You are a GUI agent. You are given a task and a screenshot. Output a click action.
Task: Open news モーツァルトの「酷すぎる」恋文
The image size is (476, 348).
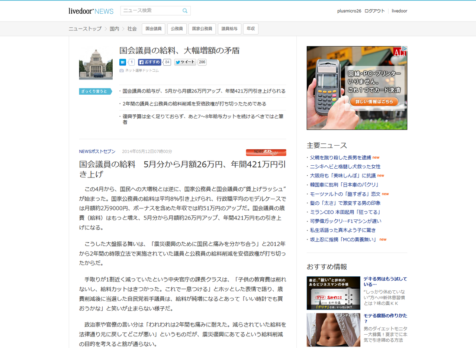pos(345,194)
